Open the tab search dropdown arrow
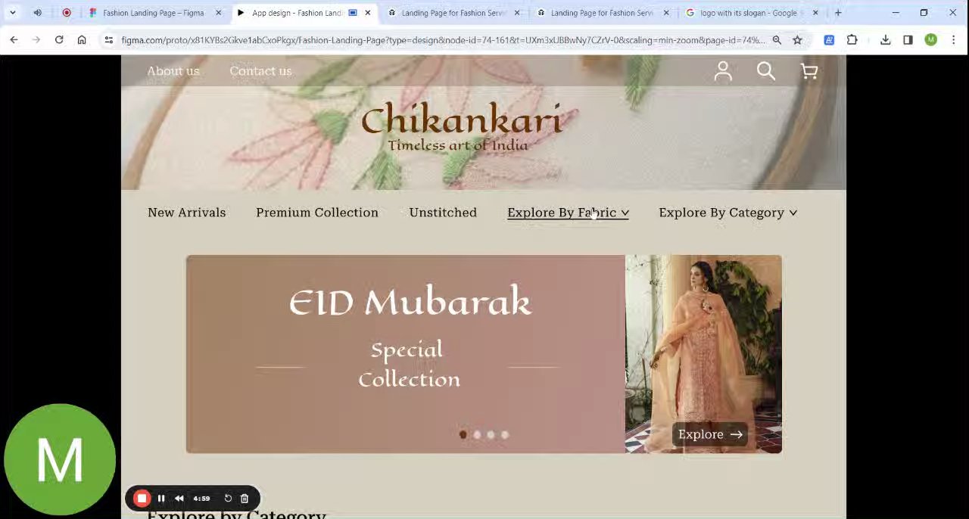This screenshot has width=969, height=519. pyautogui.click(x=12, y=13)
